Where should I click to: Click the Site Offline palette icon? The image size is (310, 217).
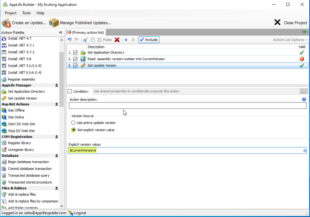tap(4, 110)
